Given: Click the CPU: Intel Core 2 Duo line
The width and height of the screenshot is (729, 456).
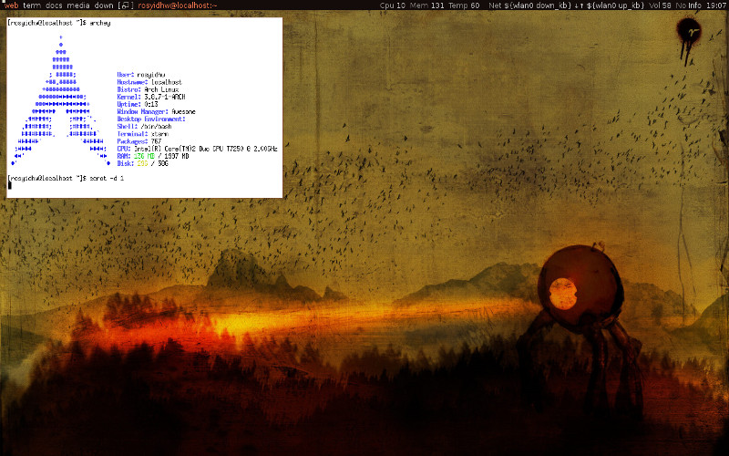Looking at the screenshot, I should (x=197, y=149).
